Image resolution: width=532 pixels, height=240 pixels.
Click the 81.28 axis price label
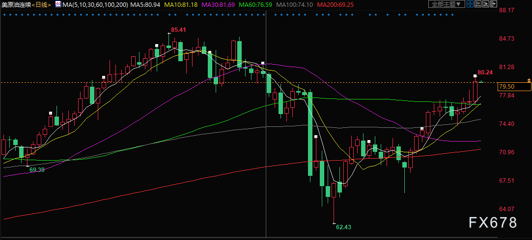point(507,67)
